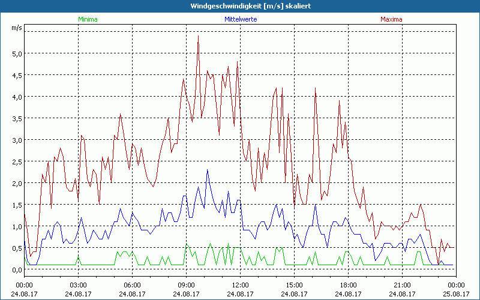Viewport: 480px width, 300px height.
Task: Select the blue Mittelwerte legend label
Action: (x=239, y=19)
